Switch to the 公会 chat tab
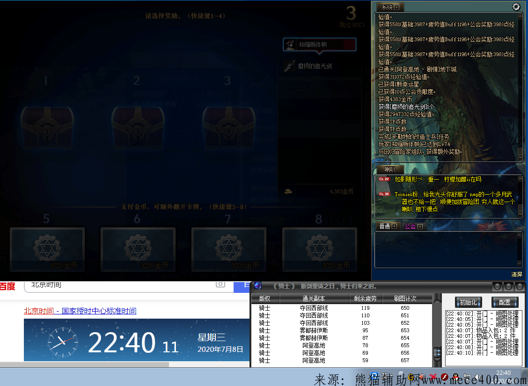Image resolution: width=528 pixels, height=386 pixels. coord(410,226)
